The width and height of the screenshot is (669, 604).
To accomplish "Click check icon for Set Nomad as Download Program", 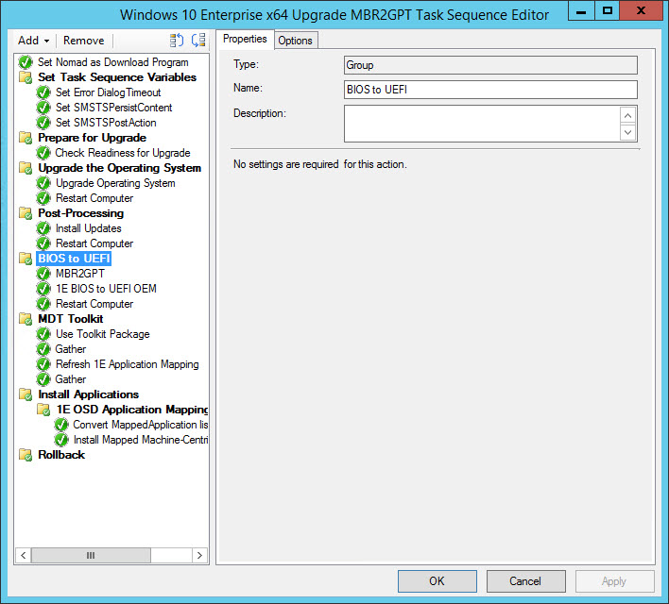I will (26, 62).
